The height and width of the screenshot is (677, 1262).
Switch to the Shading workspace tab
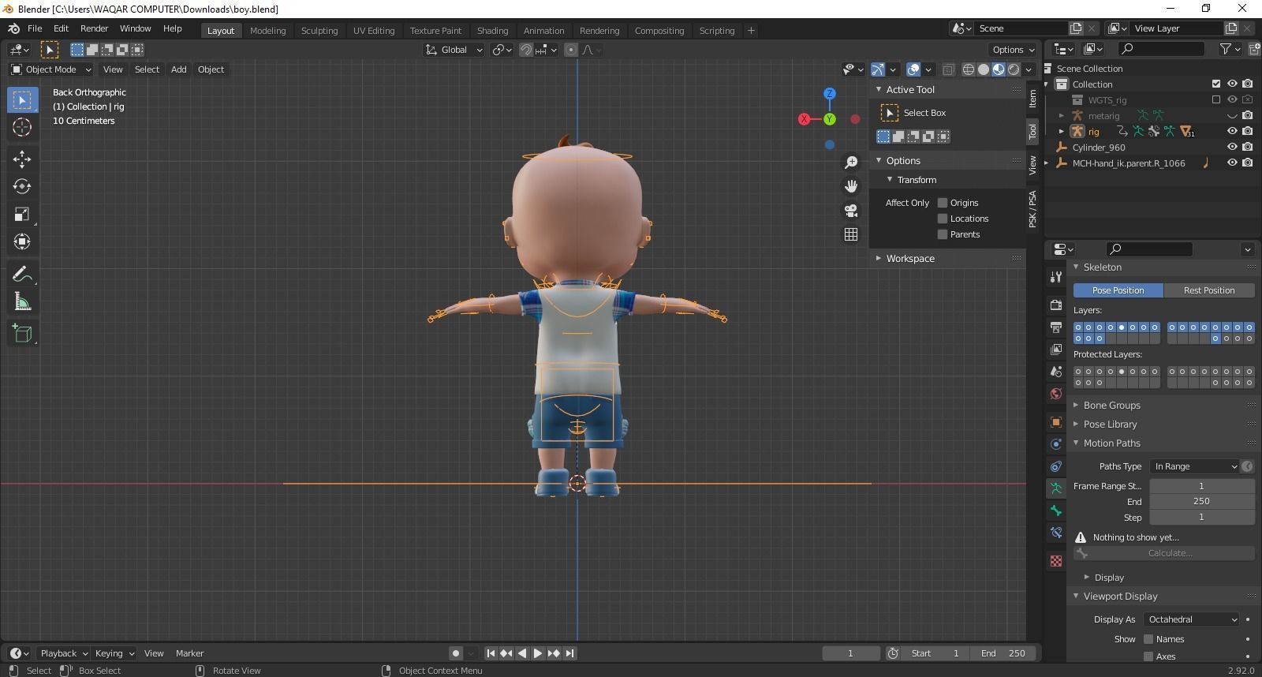[492, 31]
